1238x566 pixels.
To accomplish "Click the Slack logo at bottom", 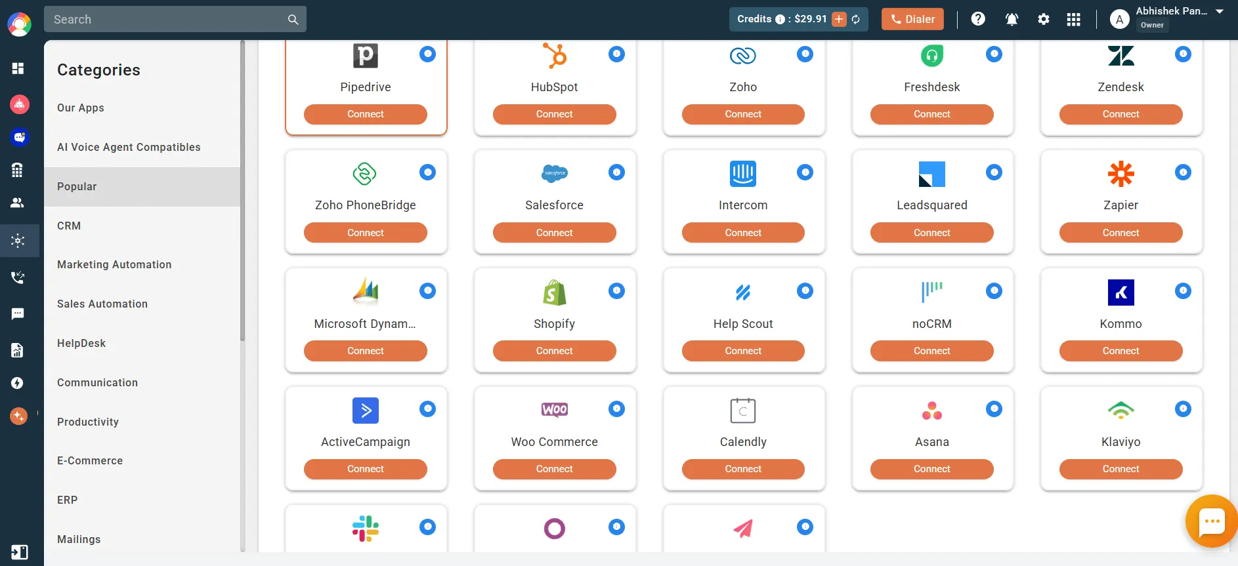I will [x=366, y=529].
